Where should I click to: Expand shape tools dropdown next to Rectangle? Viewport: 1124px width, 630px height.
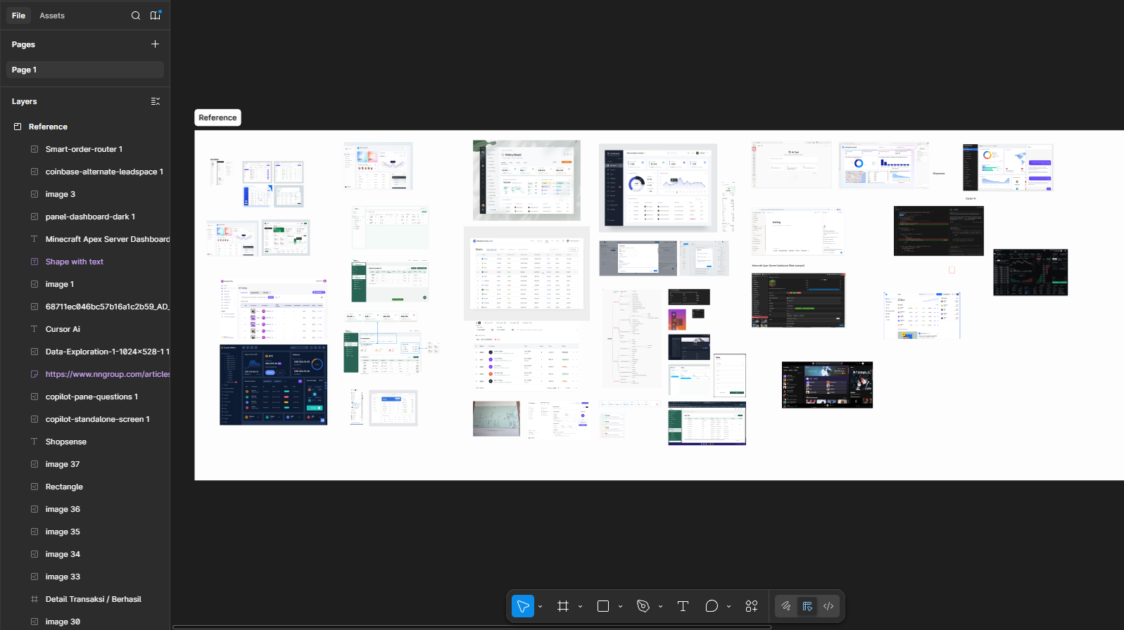[x=620, y=607]
